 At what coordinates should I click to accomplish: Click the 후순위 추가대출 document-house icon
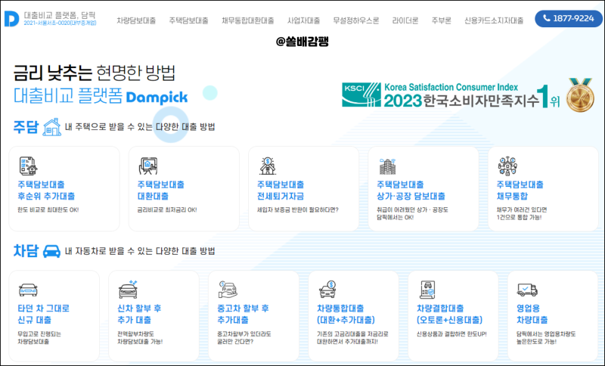pyautogui.click(x=28, y=166)
